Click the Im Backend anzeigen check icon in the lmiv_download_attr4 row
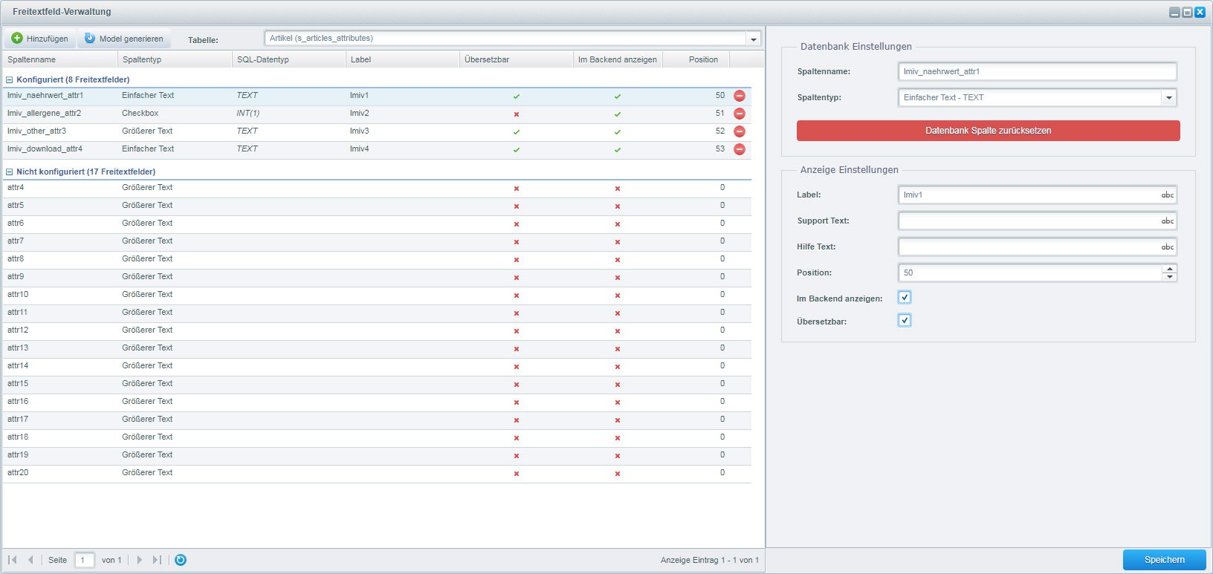The width and height of the screenshot is (1213, 574). click(618, 150)
